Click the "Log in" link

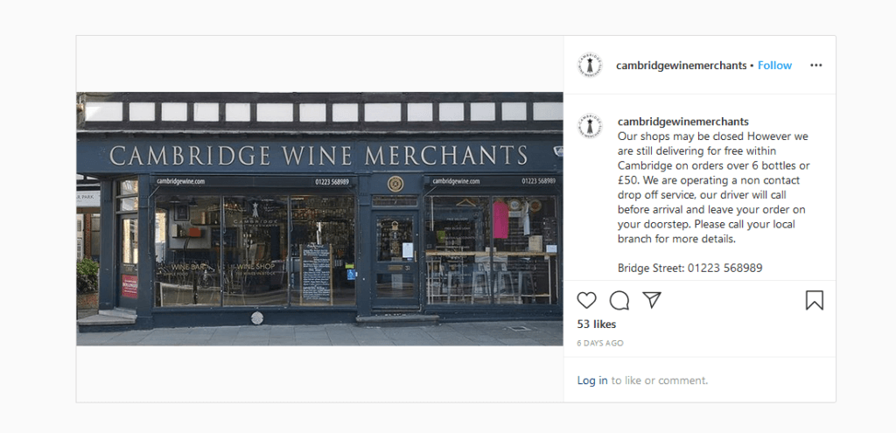[592, 381]
